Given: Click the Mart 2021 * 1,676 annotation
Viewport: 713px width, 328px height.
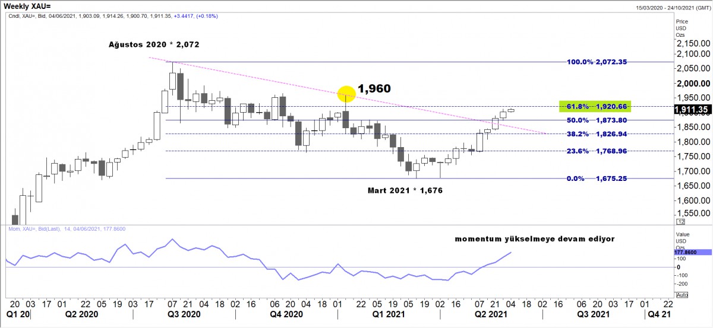Looking at the screenshot, I should tap(404, 190).
